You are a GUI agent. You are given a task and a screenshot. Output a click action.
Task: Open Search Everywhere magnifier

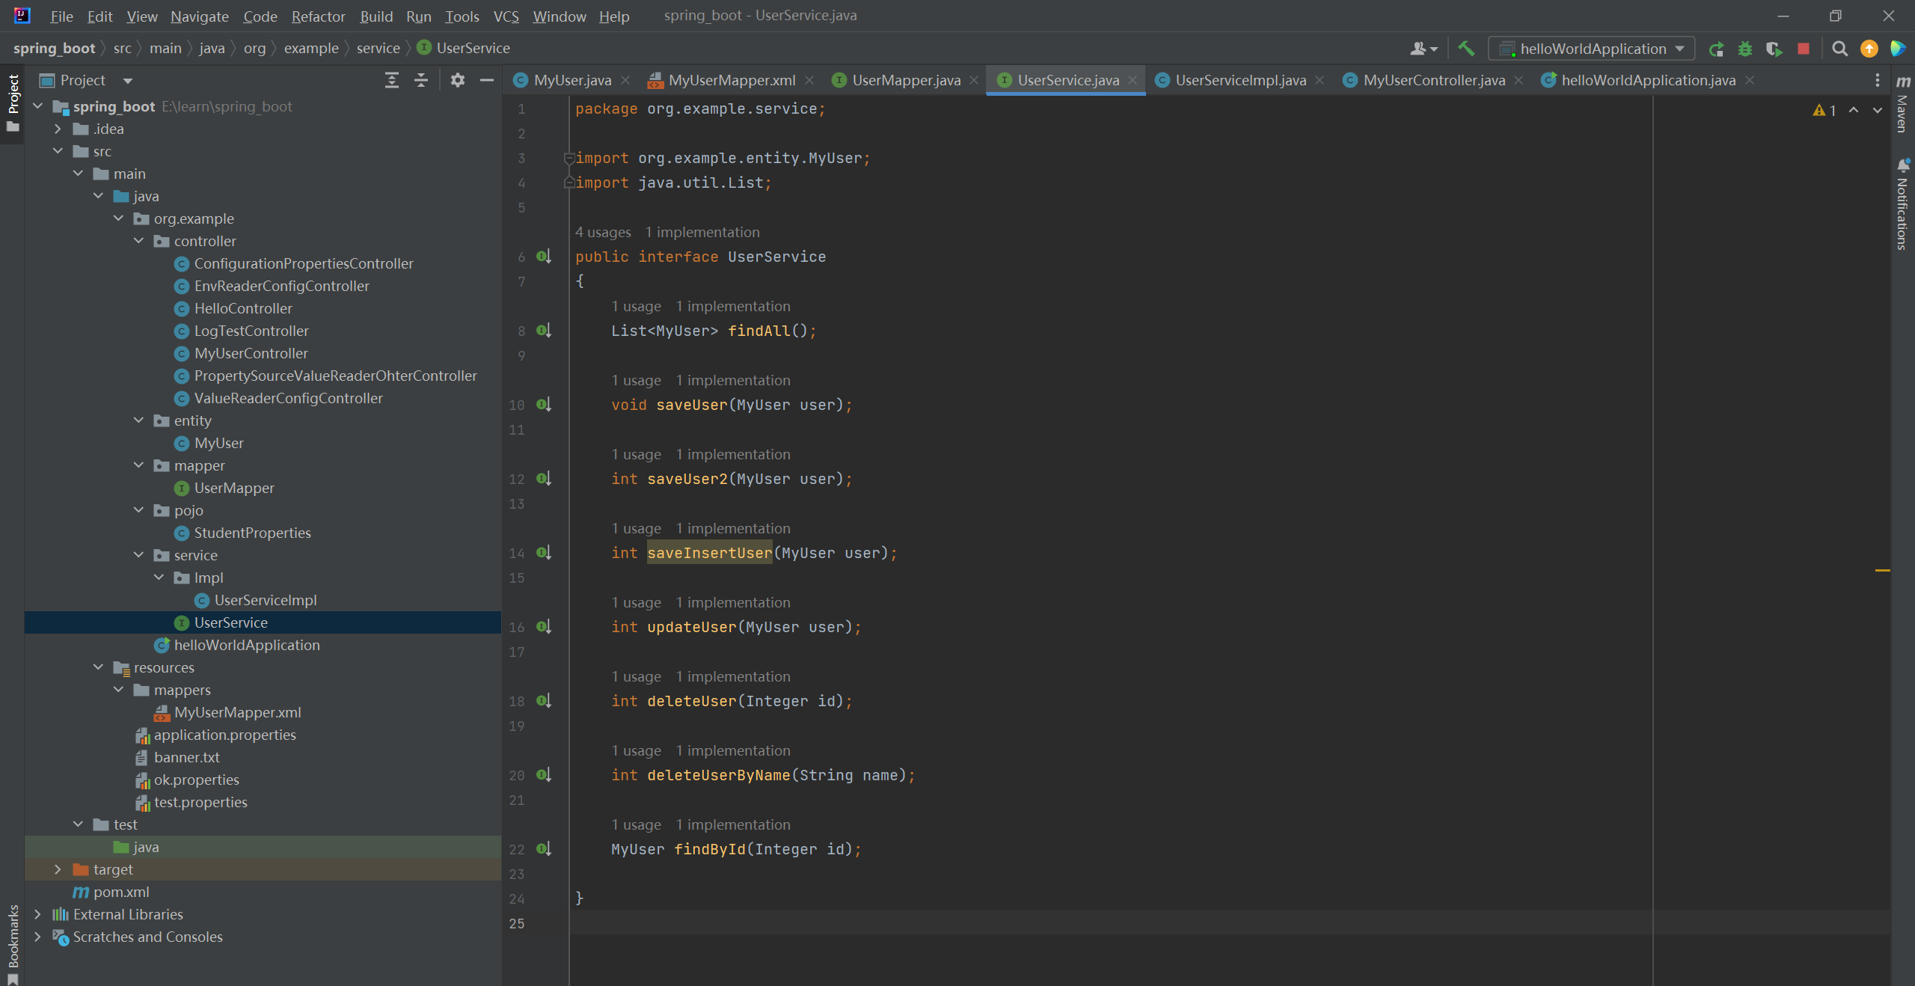[x=1839, y=49]
